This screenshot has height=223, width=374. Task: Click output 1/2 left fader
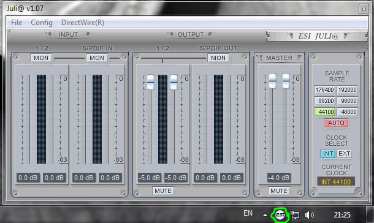pyautogui.click(x=150, y=82)
